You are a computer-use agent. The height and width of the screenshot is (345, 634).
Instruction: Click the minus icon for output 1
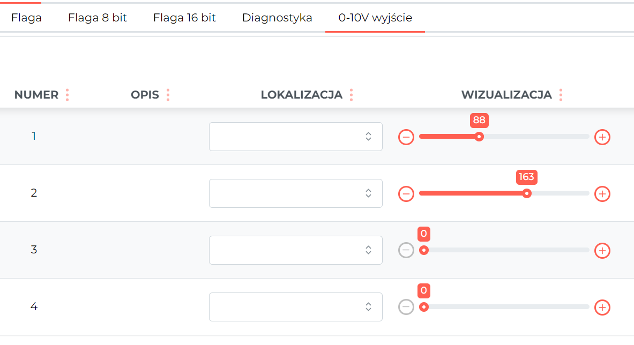[406, 137]
